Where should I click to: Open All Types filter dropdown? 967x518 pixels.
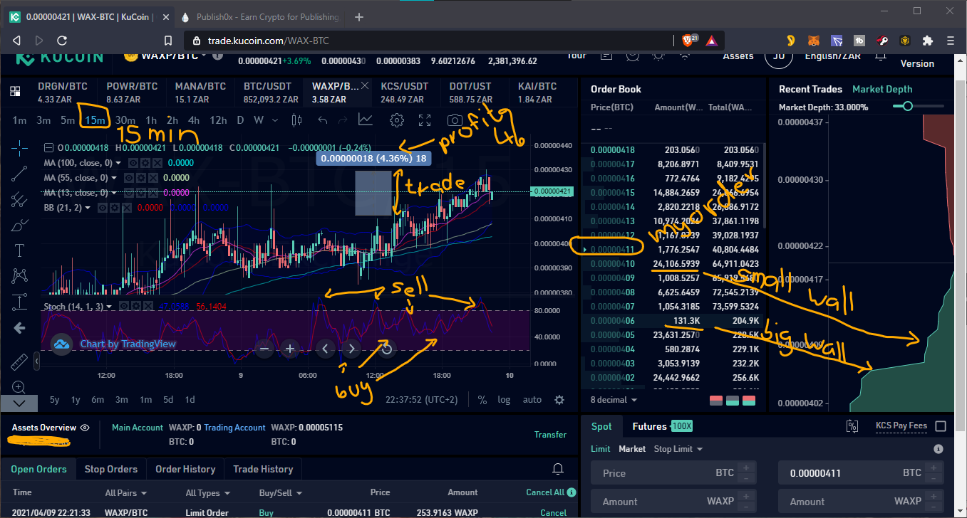[x=207, y=492]
